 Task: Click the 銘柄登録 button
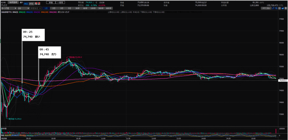[x=13, y=2]
